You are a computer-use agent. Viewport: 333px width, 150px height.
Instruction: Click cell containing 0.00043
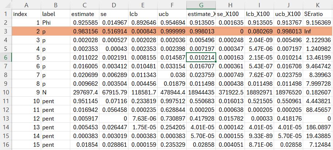(x=114, y=49)
